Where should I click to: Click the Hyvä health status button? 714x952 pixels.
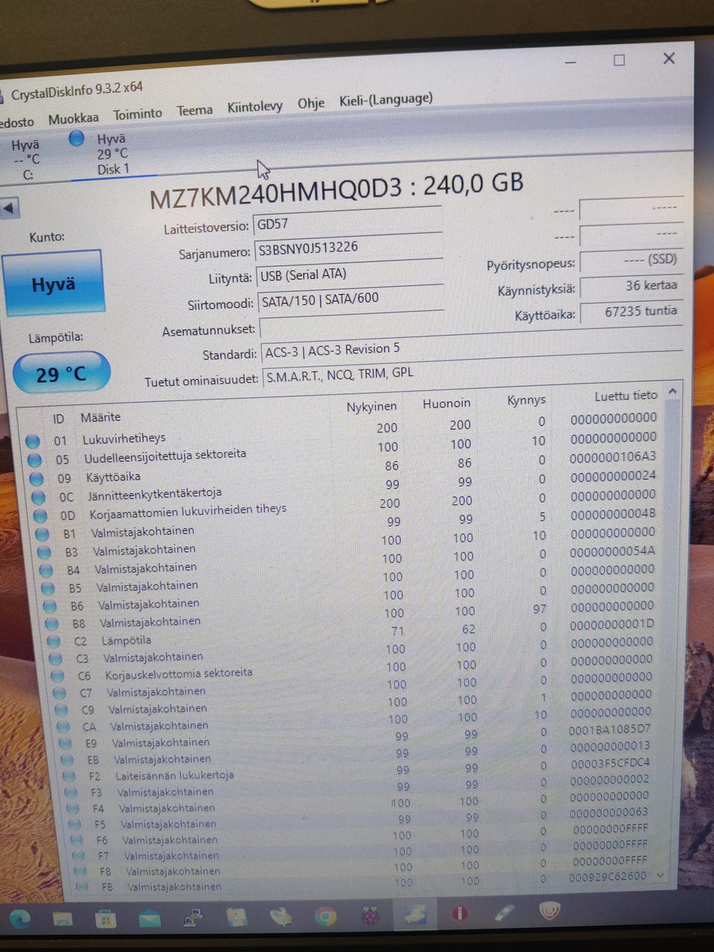[54, 283]
